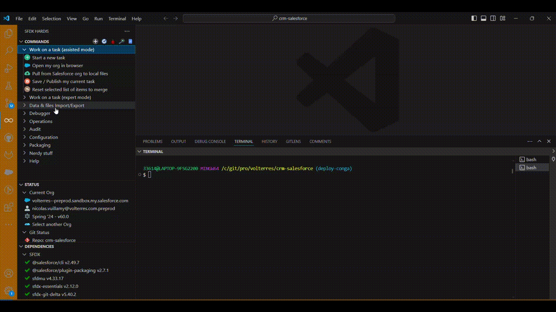The image size is (556, 312).
Task: Switch to the GITLENS panel tab
Action: pyautogui.click(x=293, y=141)
